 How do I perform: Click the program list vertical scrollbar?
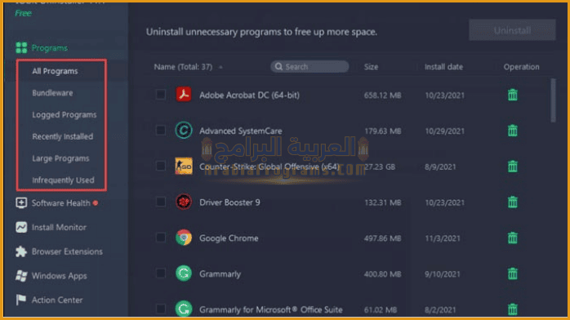tap(553, 100)
